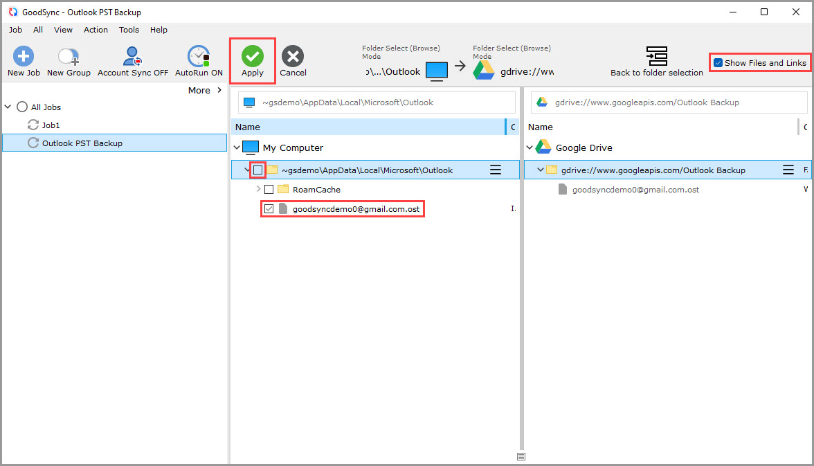Expand More toolbar options
Image resolution: width=814 pixels, height=466 pixels.
205,90
